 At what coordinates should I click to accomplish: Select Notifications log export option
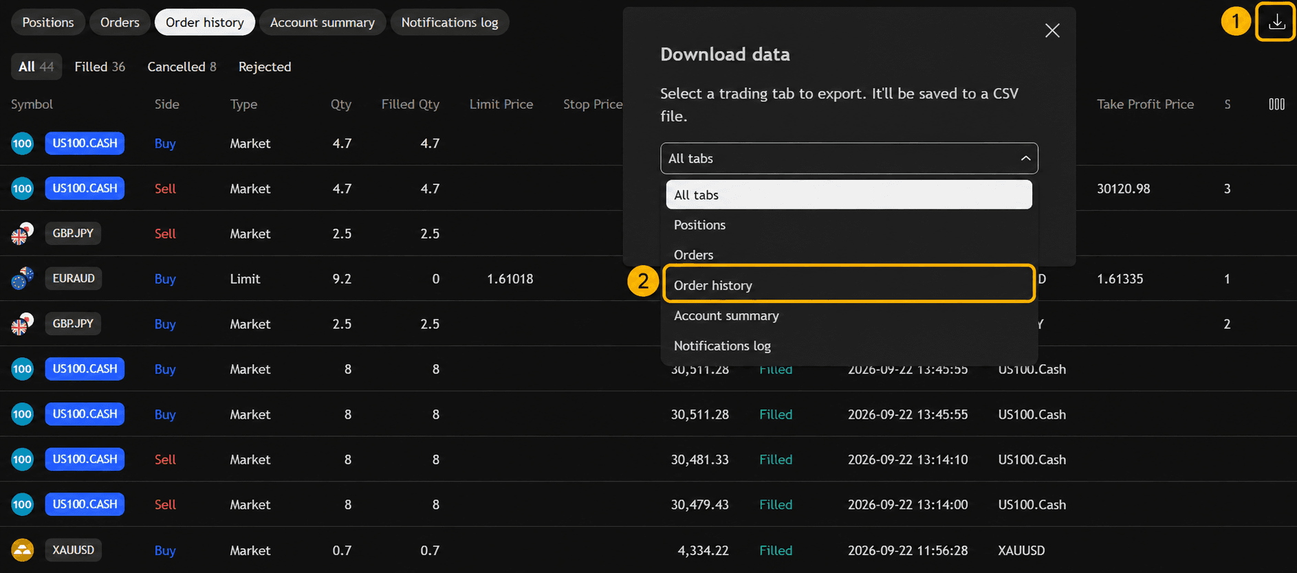849,346
